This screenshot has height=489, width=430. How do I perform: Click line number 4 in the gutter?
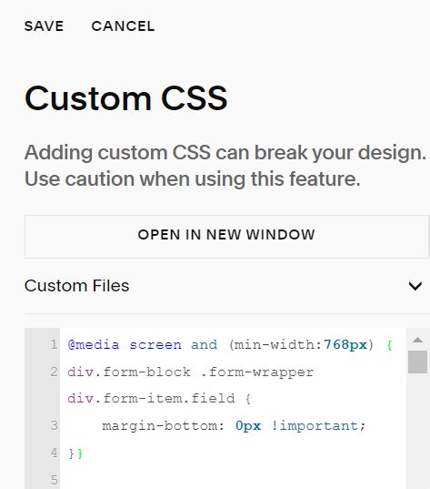click(x=55, y=453)
